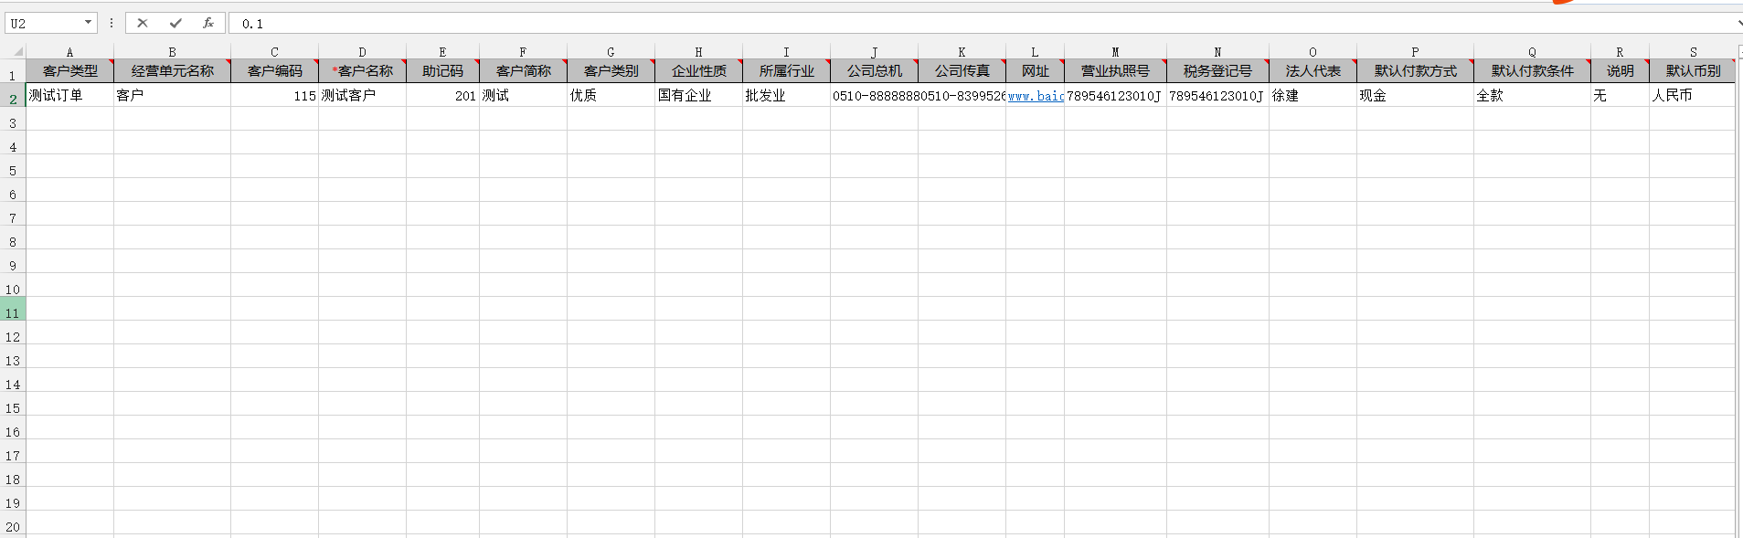Click the 法人代表 header cell

(x=1313, y=70)
